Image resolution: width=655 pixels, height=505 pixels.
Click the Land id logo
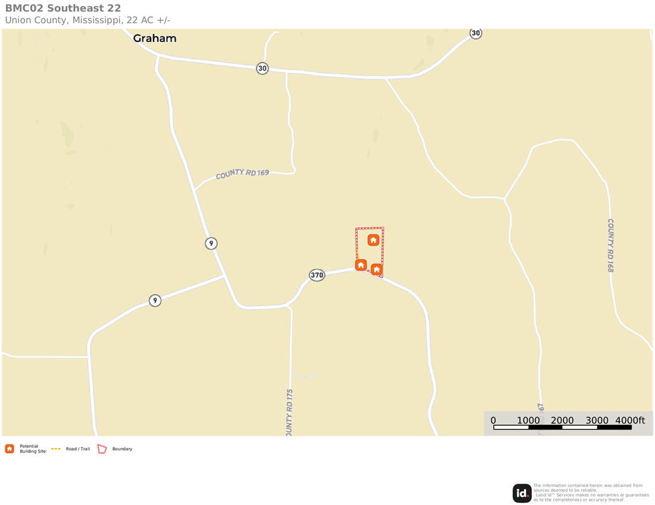click(522, 493)
